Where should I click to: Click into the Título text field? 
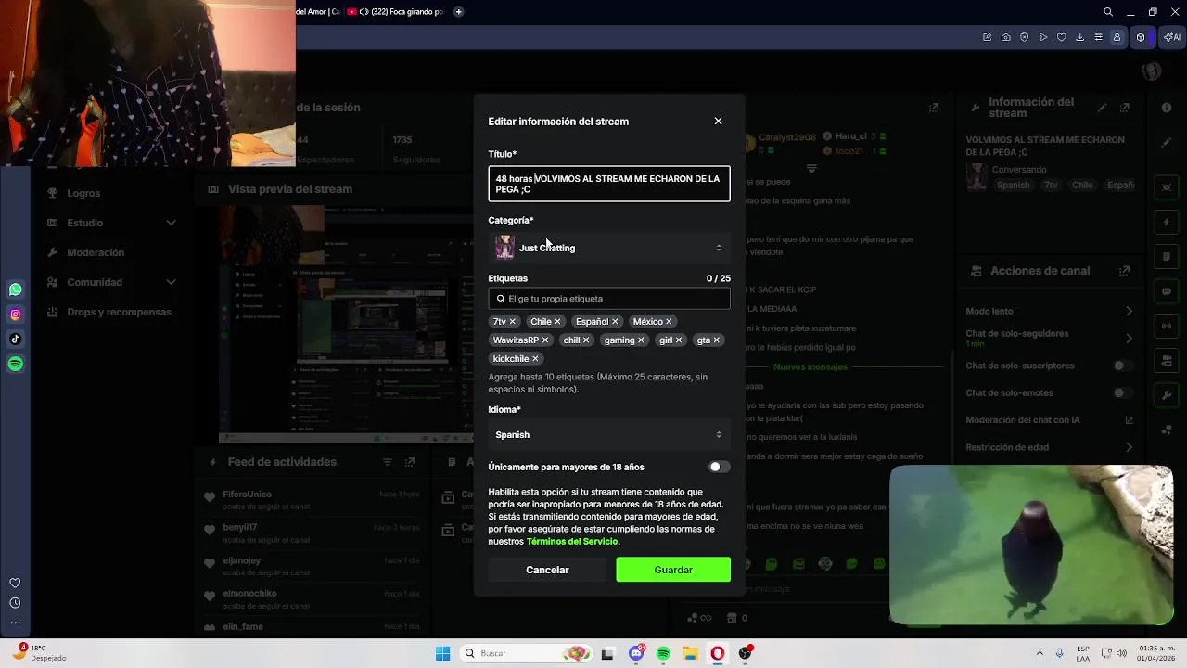609,184
